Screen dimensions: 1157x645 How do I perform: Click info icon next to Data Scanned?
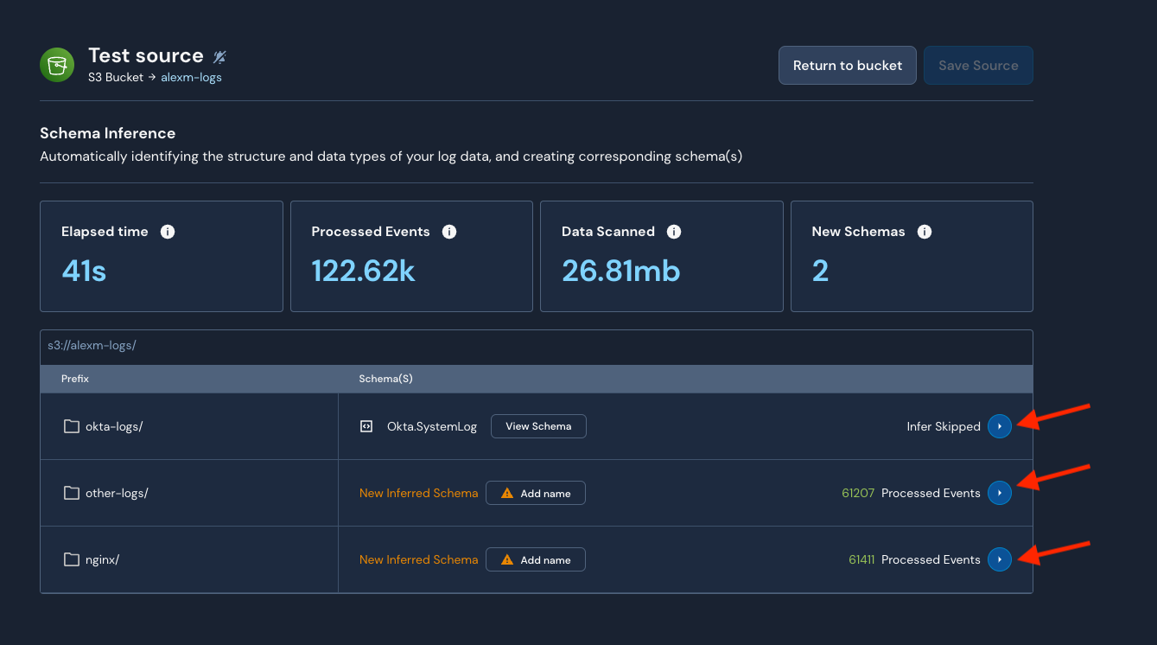point(674,232)
